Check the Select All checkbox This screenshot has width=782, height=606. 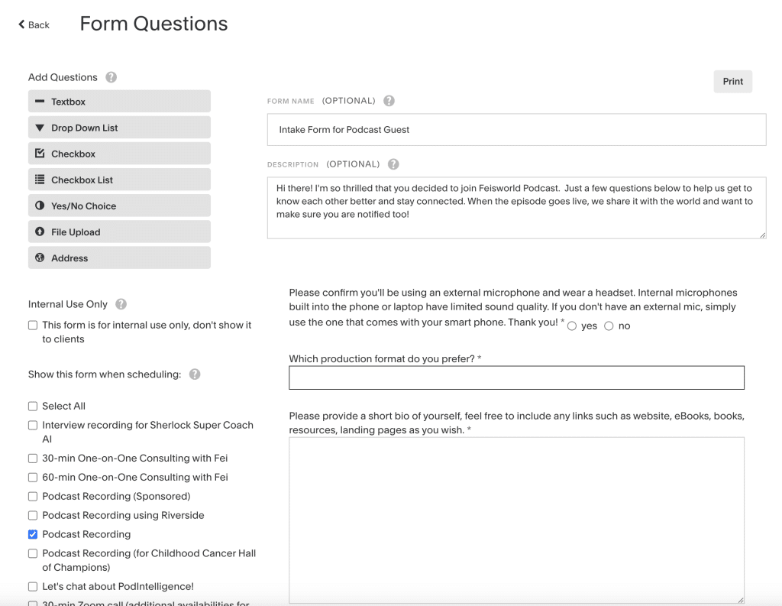[33, 406]
